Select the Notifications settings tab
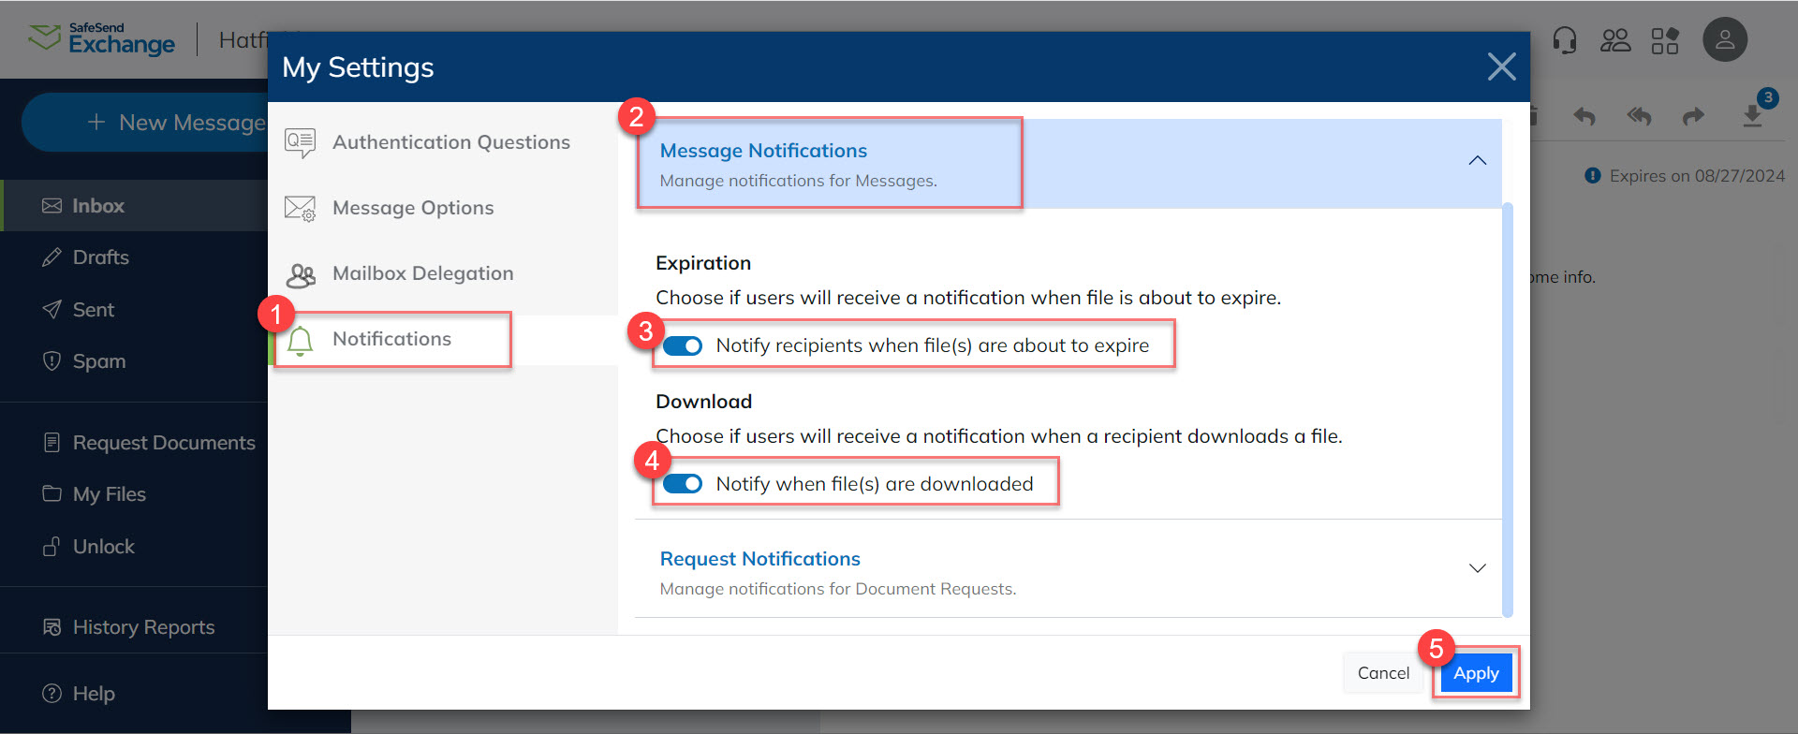This screenshot has height=734, width=1798. (443, 339)
